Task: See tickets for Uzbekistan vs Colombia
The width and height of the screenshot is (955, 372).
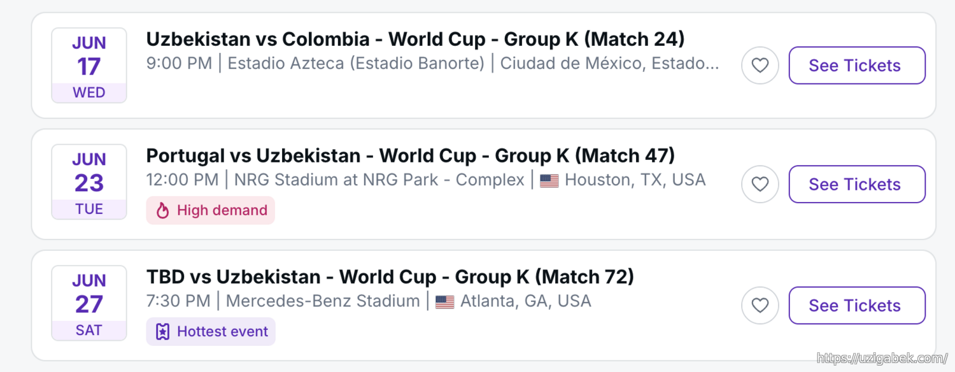Action: 856,66
